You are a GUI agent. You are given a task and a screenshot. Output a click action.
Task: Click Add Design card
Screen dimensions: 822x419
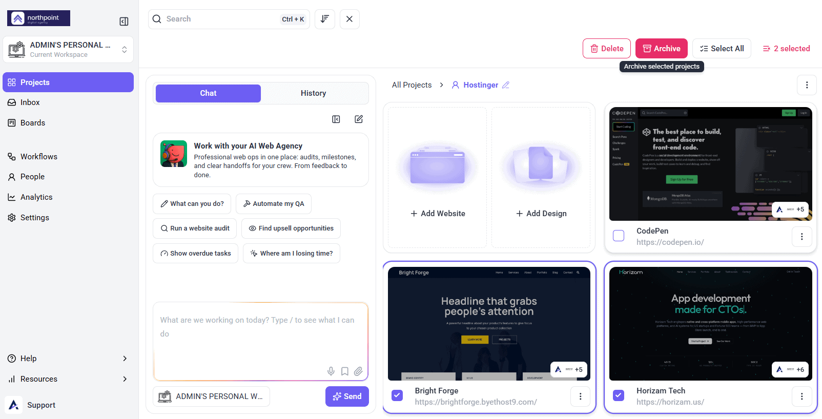click(x=541, y=178)
